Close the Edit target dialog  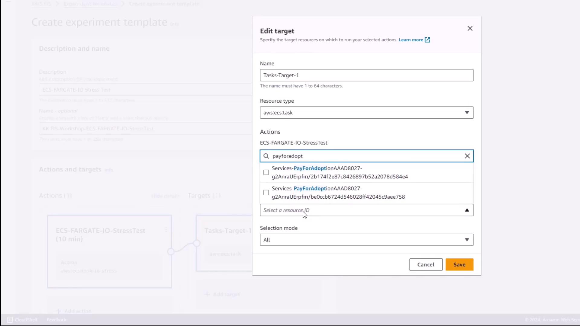pyautogui.click(x=470, y=28)
